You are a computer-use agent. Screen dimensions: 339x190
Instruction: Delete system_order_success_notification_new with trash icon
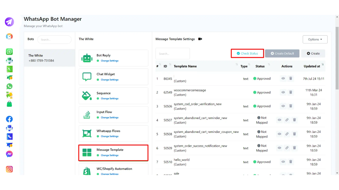(294, 148)
